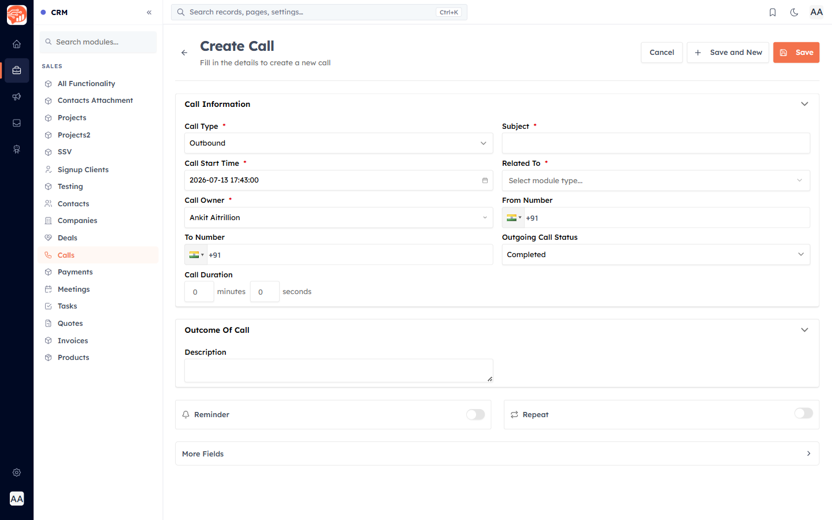Click the To Number phone field

350,255
